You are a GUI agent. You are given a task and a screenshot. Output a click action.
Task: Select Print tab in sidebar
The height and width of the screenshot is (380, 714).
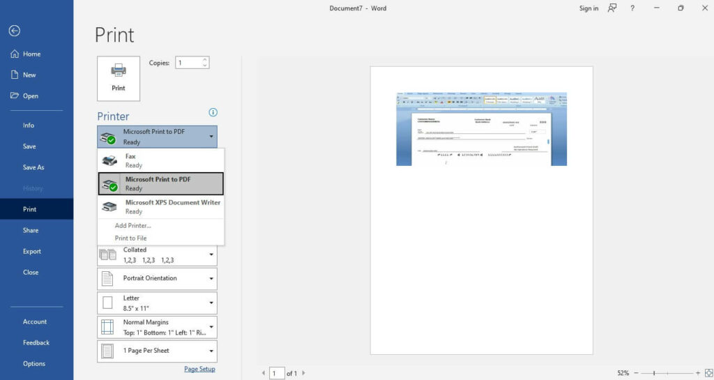click(x=36, y=209)
